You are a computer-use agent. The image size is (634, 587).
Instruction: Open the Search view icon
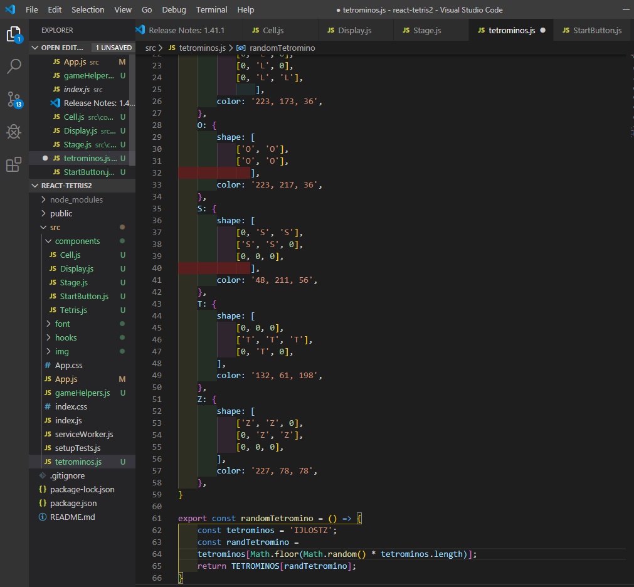tap(14, 66)
